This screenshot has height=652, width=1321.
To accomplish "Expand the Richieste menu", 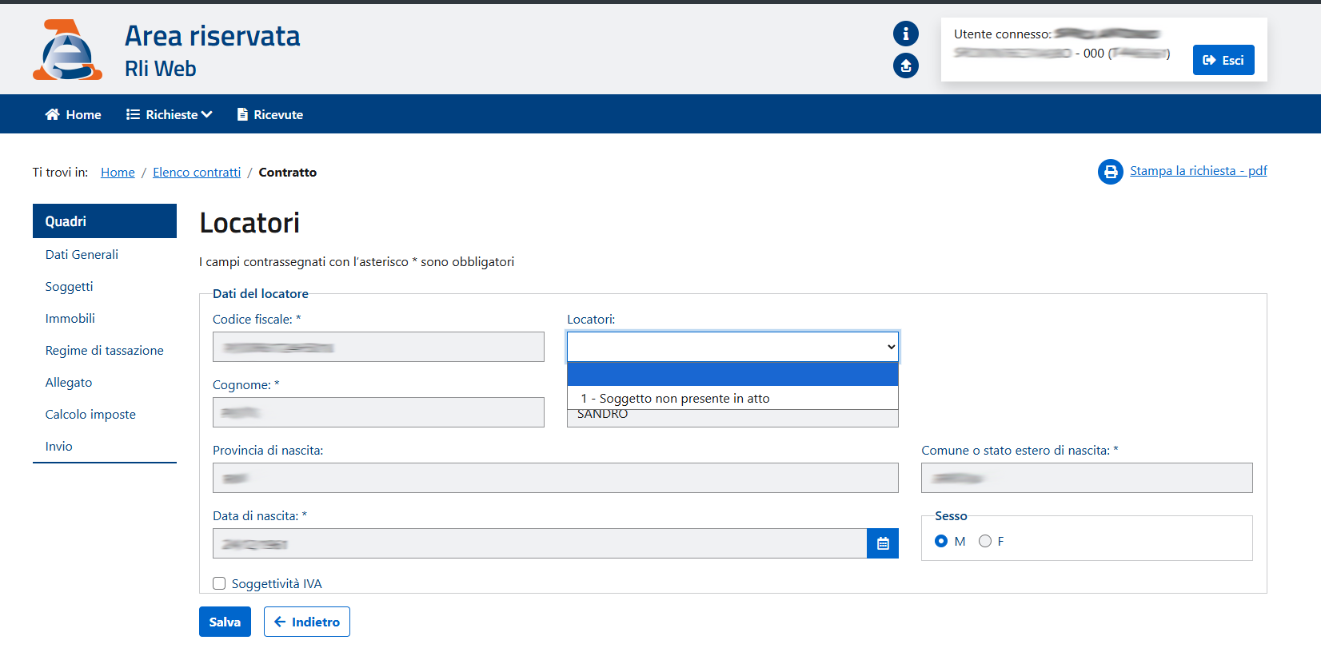I will (170, 114).
